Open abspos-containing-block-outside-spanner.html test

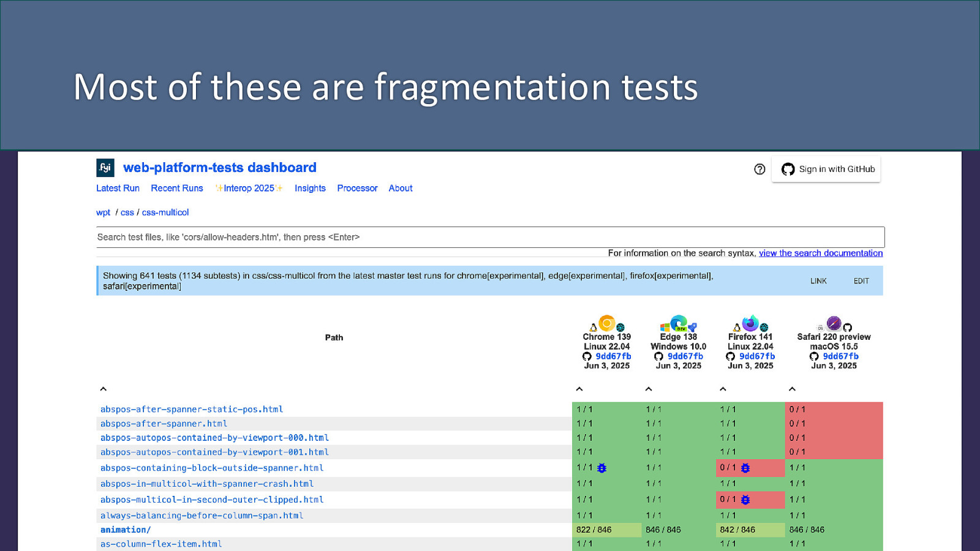coord(212,468)
